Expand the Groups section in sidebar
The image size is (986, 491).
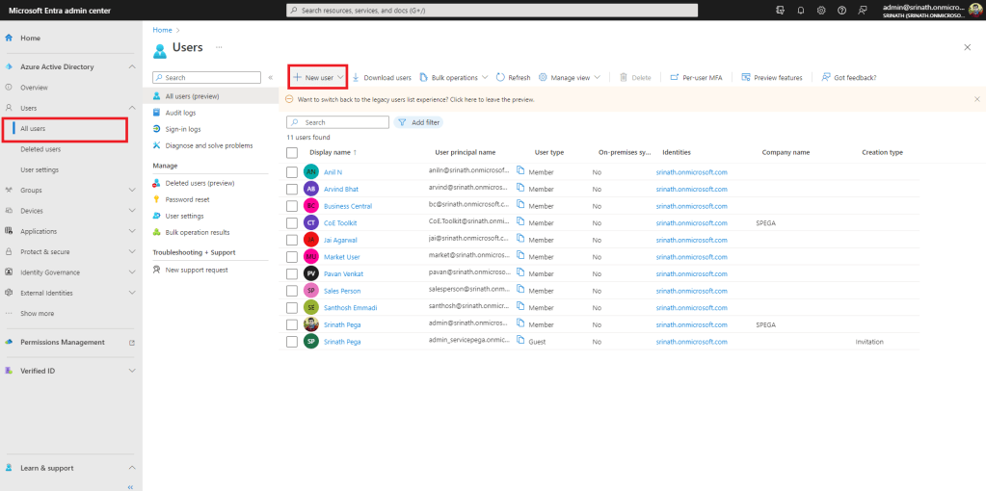tap(132, 190)
